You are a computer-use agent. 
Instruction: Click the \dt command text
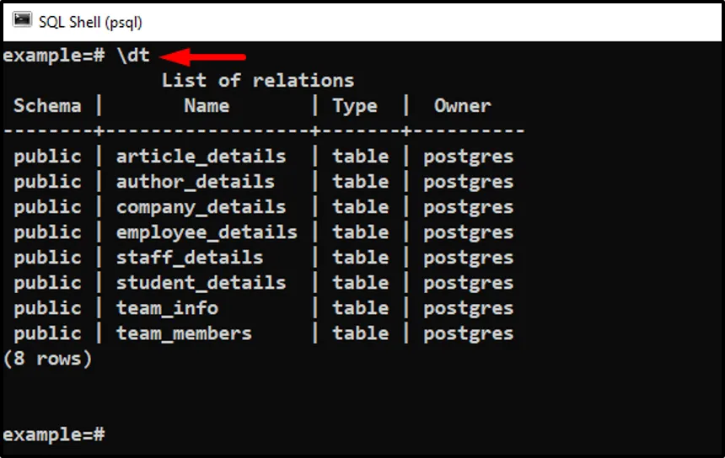click(x=133, y=56)
